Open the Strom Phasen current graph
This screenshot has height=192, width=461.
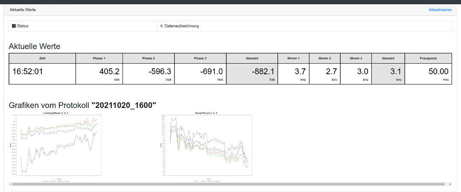pyautogui.click(x=208, y=145)
